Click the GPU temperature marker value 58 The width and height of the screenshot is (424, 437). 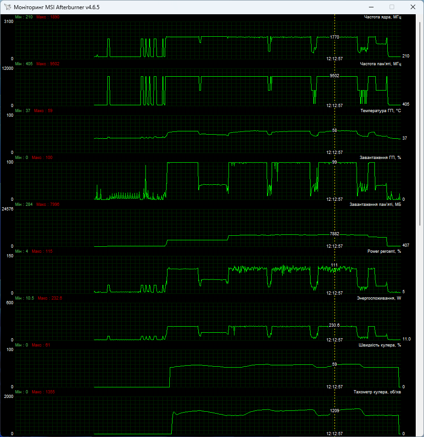coord(335,131)
